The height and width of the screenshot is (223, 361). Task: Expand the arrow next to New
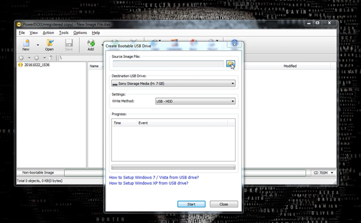38,45
